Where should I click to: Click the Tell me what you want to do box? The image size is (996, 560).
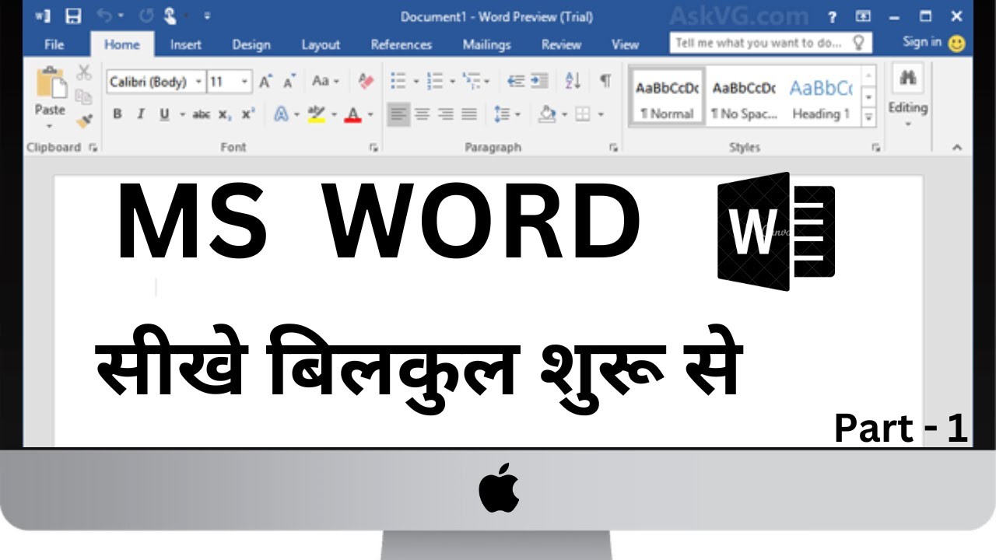pos(770,43)
